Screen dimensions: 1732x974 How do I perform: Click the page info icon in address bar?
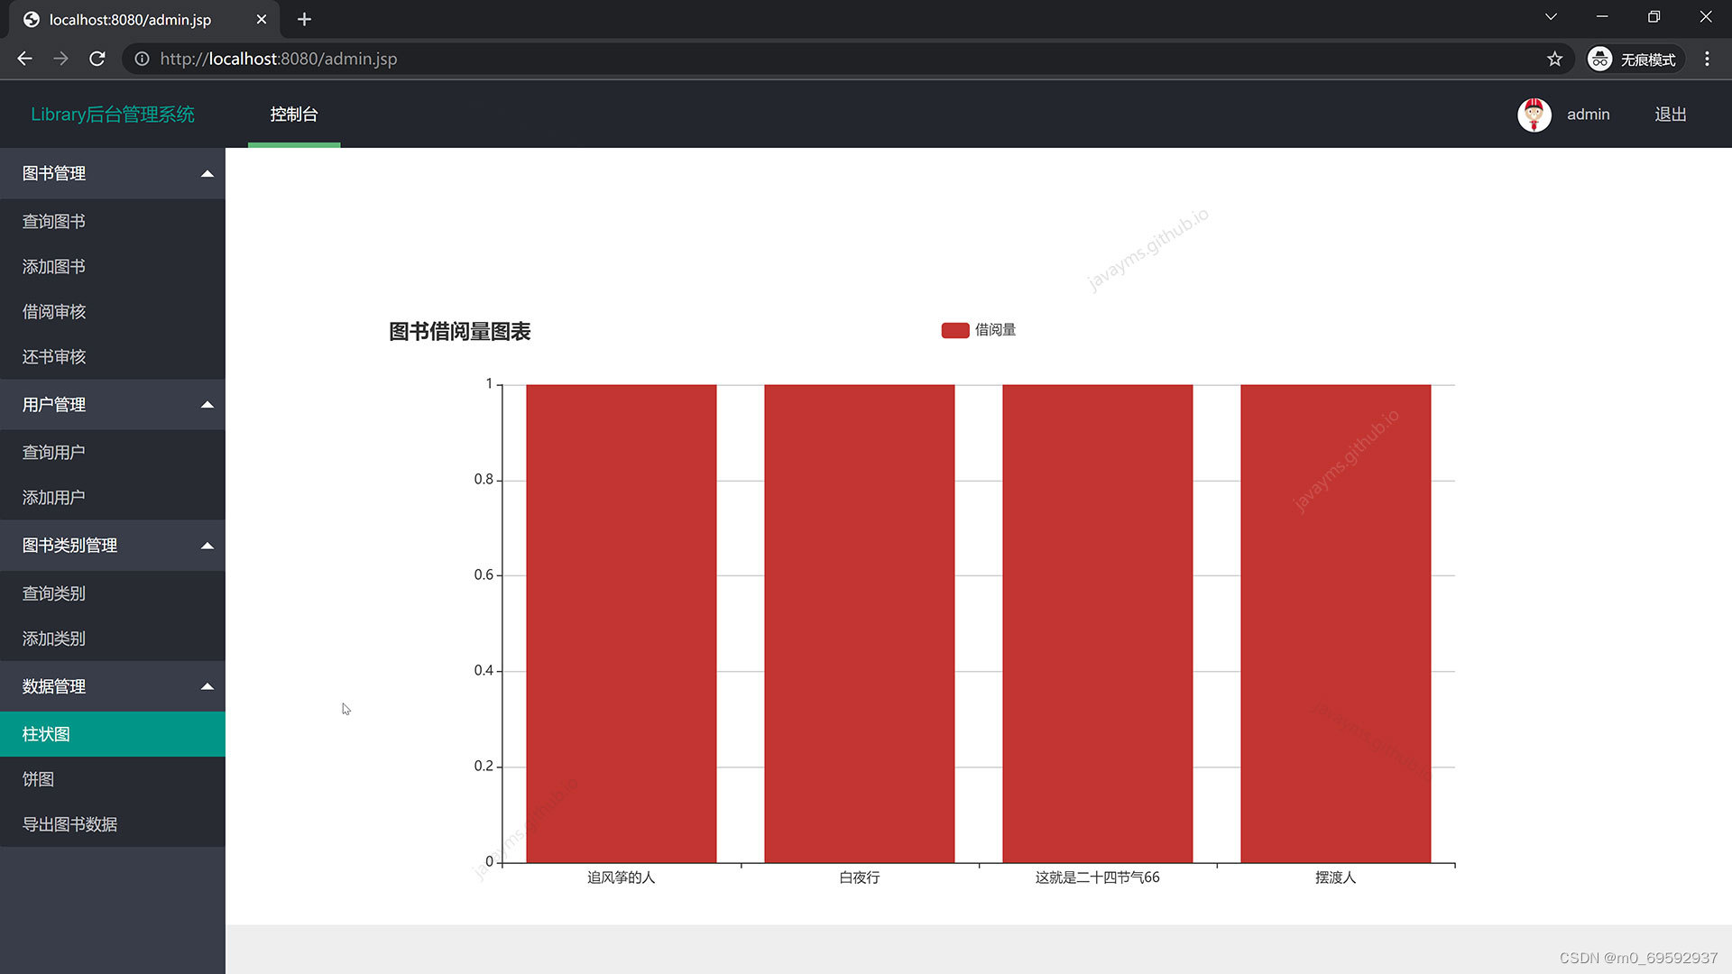(142, 59)
